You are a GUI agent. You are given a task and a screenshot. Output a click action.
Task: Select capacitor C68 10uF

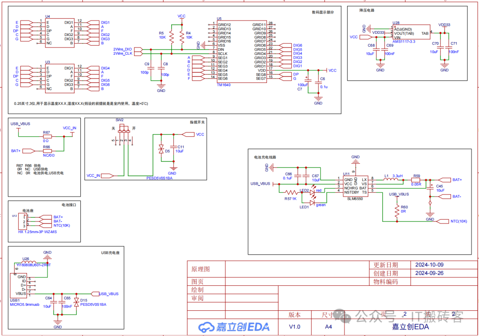pos(377,49)
